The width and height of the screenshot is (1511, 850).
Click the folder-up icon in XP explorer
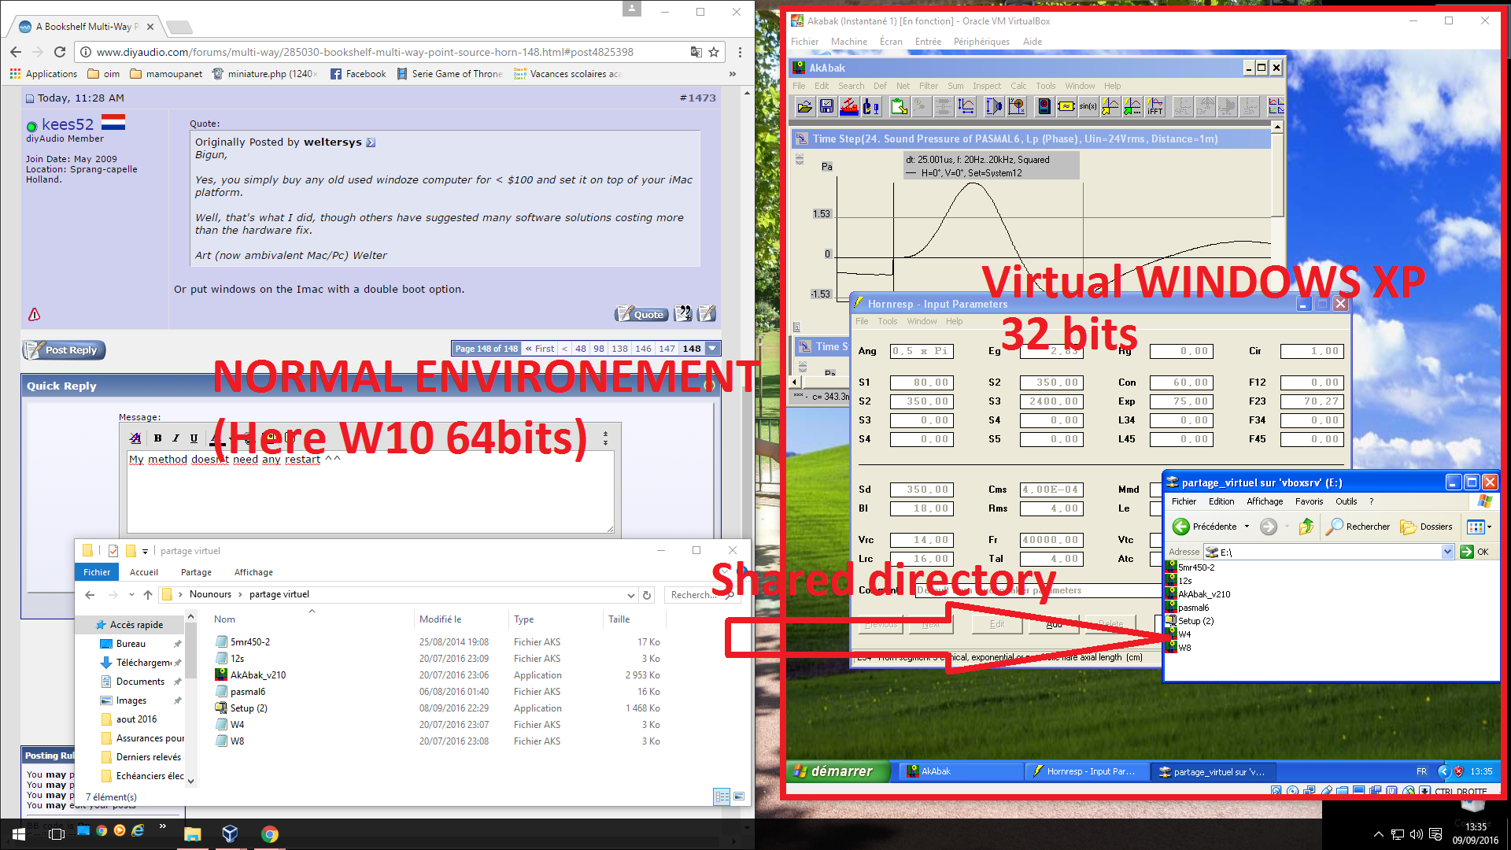click(1306, 527)
